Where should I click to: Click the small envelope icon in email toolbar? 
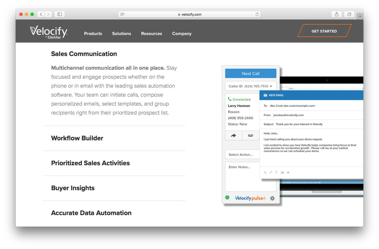[x=288, y=172]
